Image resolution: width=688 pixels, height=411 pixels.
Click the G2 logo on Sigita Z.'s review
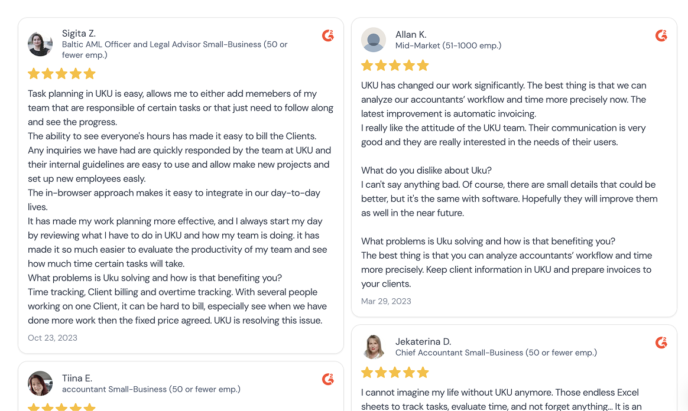point(328,35)
